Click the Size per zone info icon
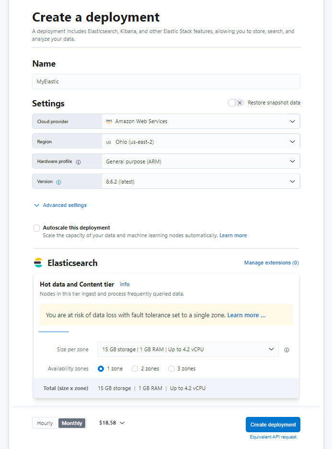 pos(286,350)
